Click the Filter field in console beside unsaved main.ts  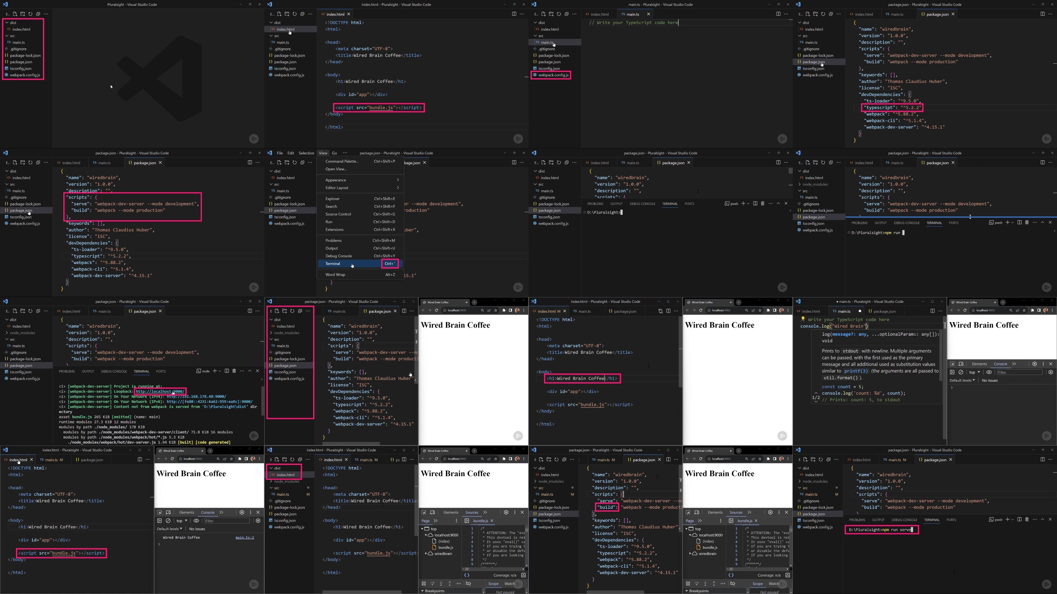(x=1019, y=372)
